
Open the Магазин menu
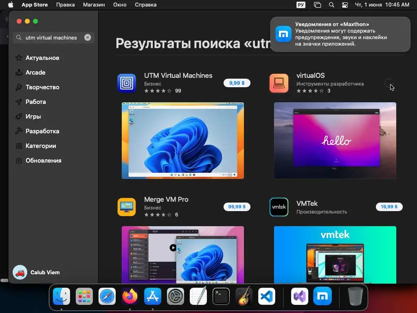coord(94,5)
